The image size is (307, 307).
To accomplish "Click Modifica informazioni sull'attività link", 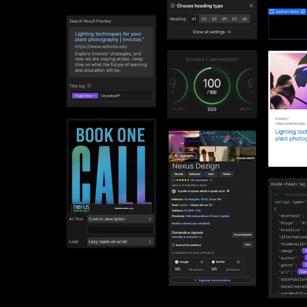I will (x=191, y=224).
